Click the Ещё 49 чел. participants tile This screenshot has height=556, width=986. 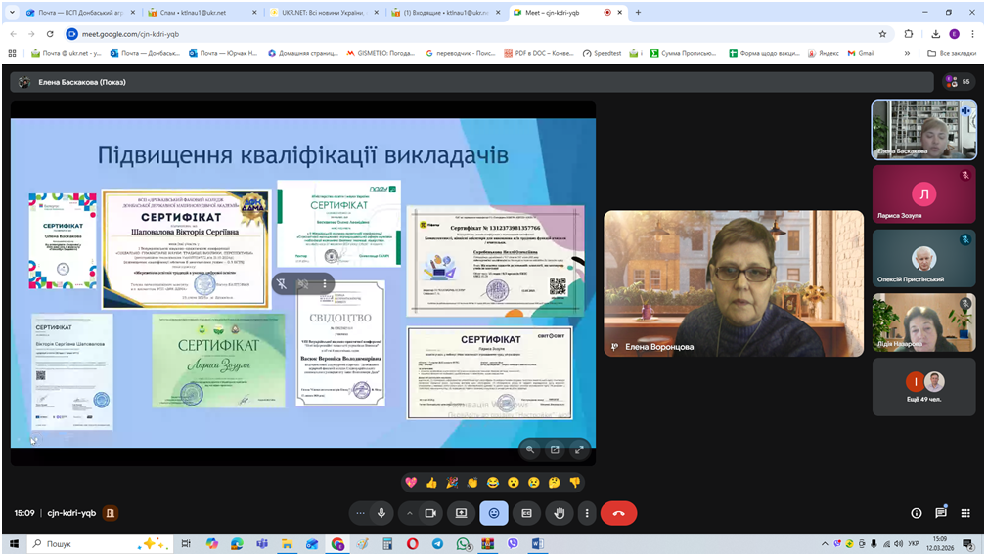coord(924,387)
